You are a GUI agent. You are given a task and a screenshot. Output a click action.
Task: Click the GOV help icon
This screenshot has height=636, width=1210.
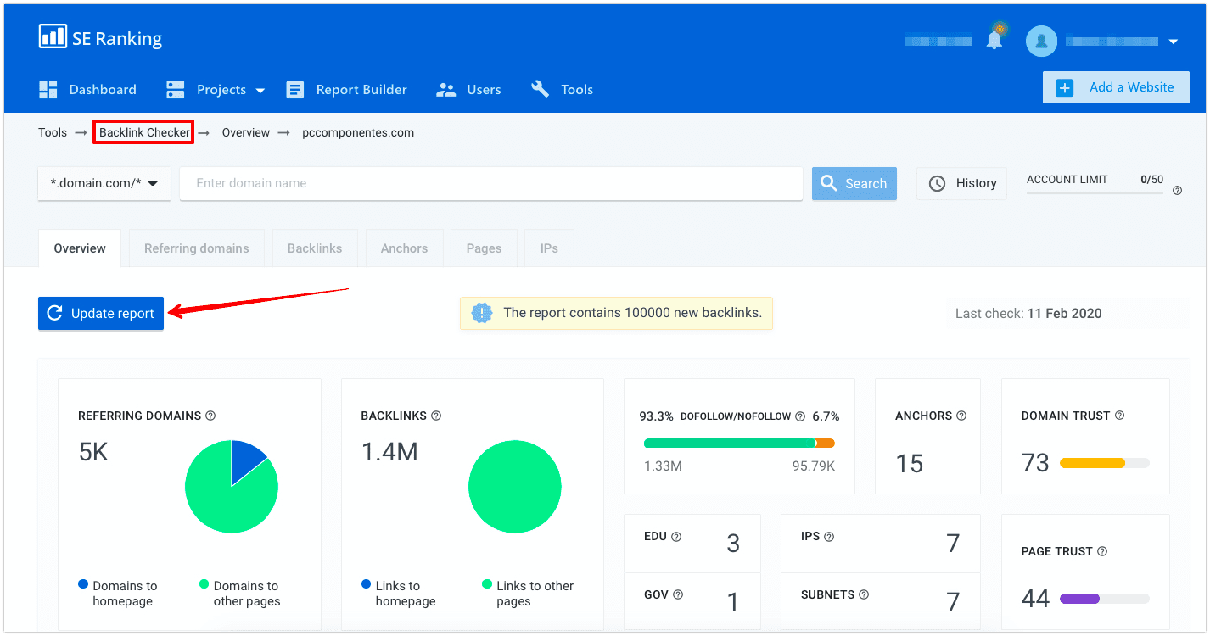(x=678, y=595)
